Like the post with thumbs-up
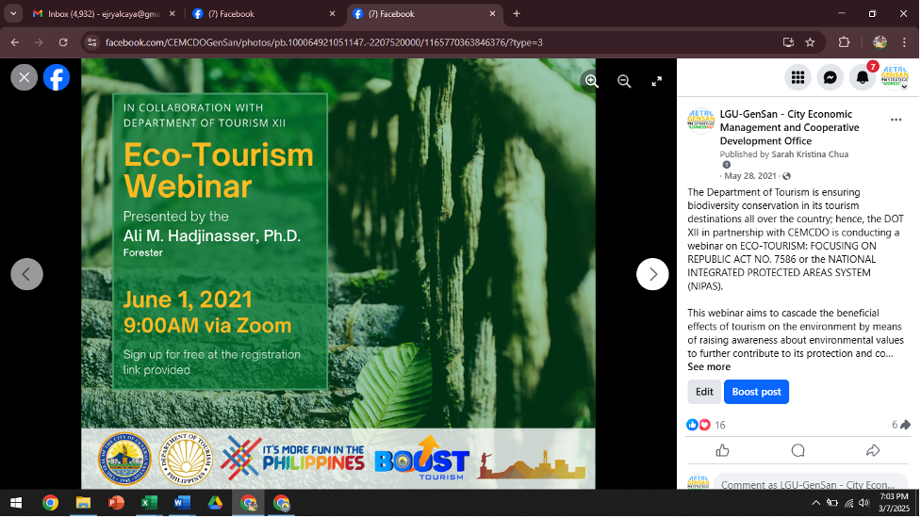The height and width of the screenshot is (518, 921). coord(722,450)
